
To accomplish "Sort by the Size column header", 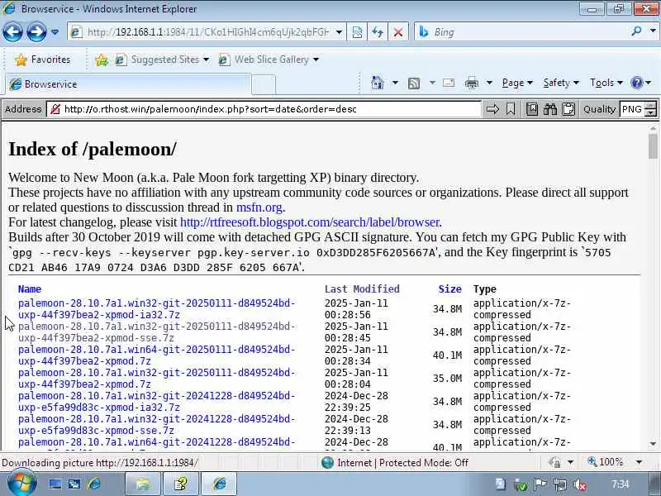I will coord(449,289).
